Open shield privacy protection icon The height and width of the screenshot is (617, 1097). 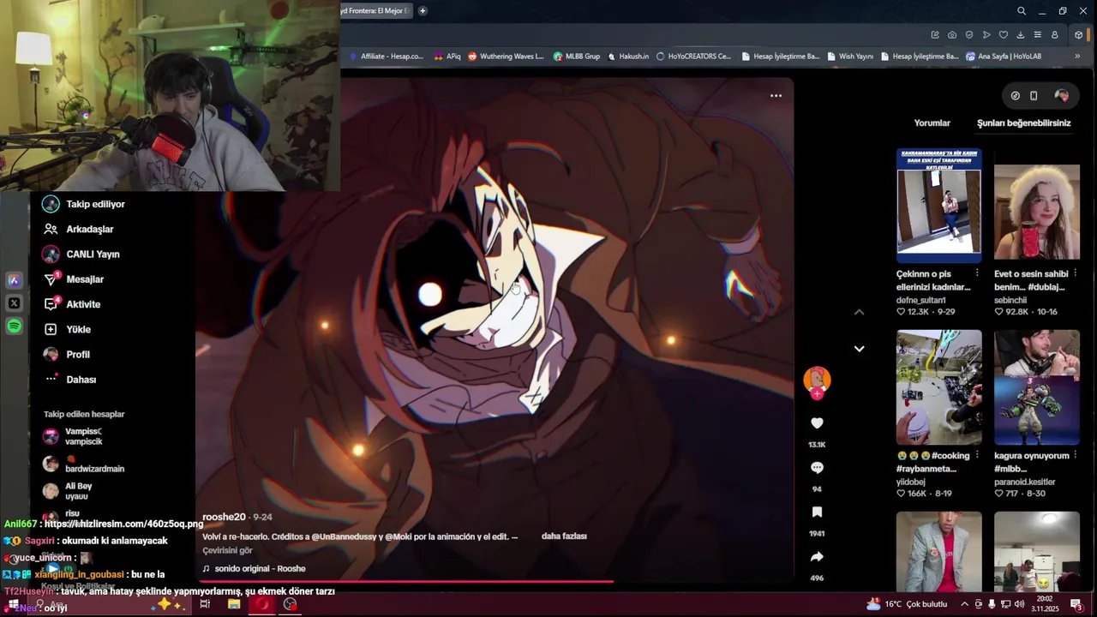tap(969, 35)
